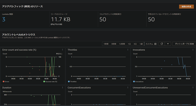Click the 11.7 KB code storage value
196x106 pixels.
61,19
